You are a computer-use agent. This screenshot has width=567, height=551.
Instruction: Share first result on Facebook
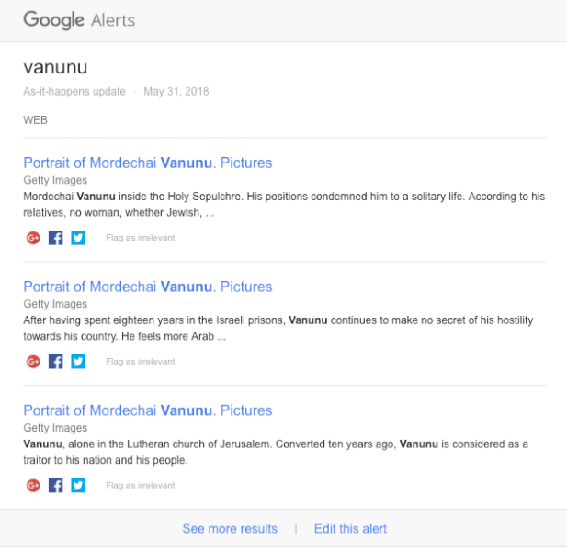pos(55,238)
